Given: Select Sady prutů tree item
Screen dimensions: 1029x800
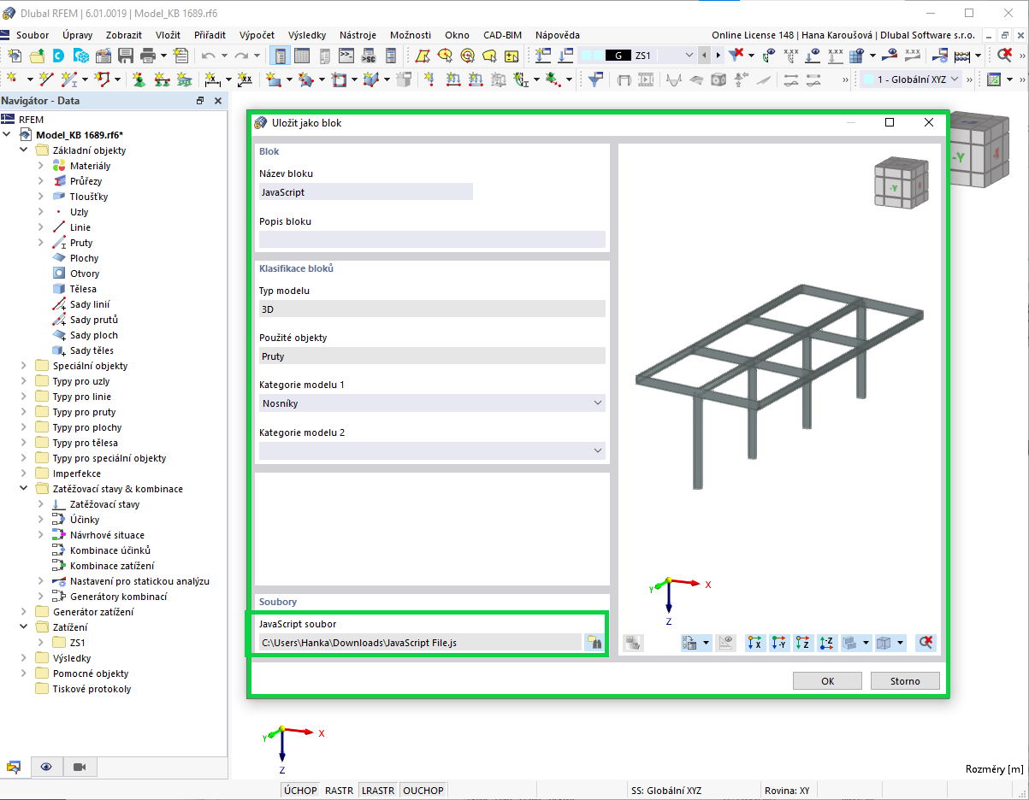Looking at the screenshot, I should click(x=94, y=320).
